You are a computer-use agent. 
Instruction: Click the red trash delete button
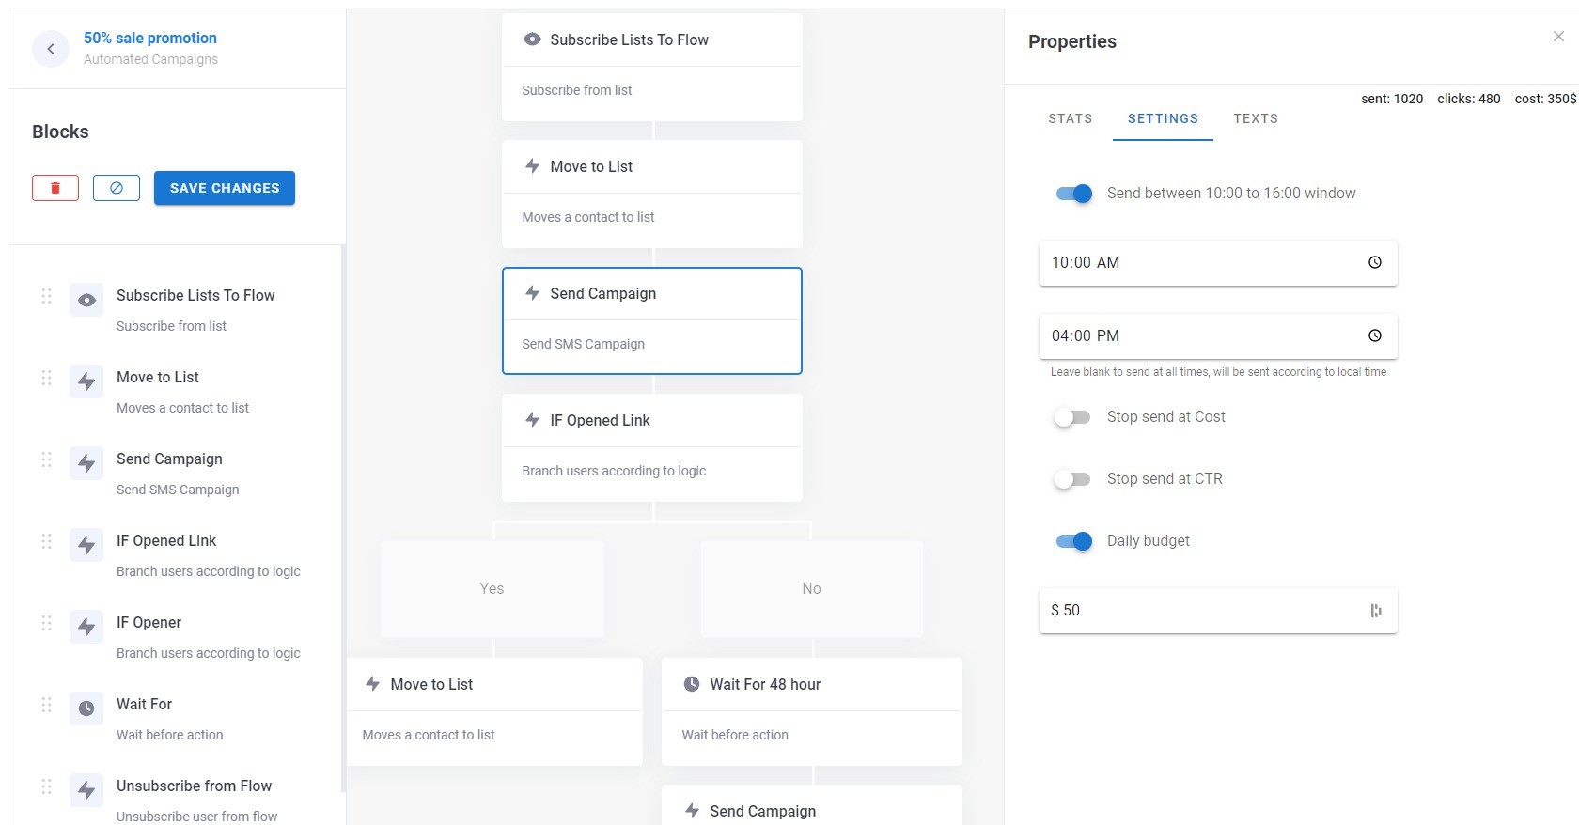click(x=55, y=188)
